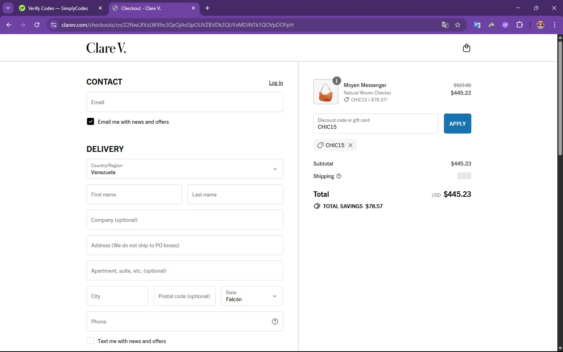The image size is (563, 352).
Task: Click the APPLY discount button
Action: (458, 123)
